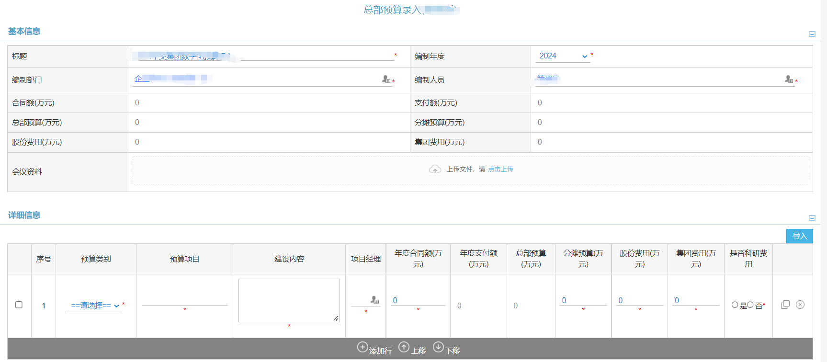Click the 项目经理 person picker icon
Viewport: 827px width, 362px height.
(374, 300)
